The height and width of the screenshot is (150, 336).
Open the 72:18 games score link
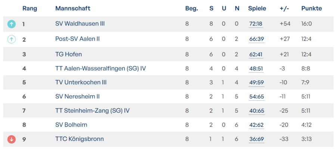pos(256,24)
